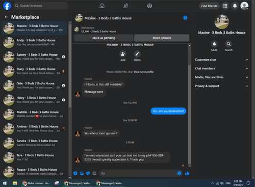Open the notifications bell icon
The height and width of the screenshot is (187, 255).
(x=235, y=6)
